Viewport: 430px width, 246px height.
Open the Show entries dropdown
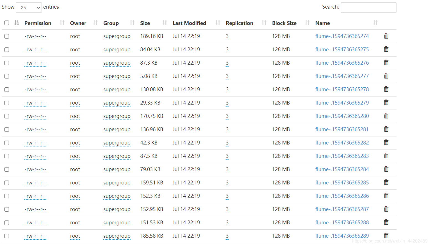point(29,7)
